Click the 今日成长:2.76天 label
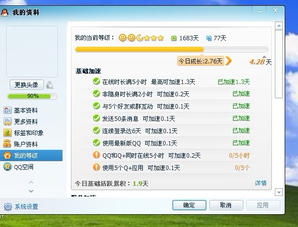Image resolution: width=298 pixels, height=227 pixels. point(200,61)
